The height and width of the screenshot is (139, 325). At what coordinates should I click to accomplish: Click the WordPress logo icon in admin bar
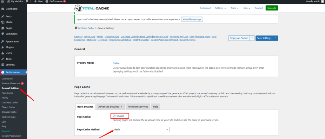[x=3, y=1]
